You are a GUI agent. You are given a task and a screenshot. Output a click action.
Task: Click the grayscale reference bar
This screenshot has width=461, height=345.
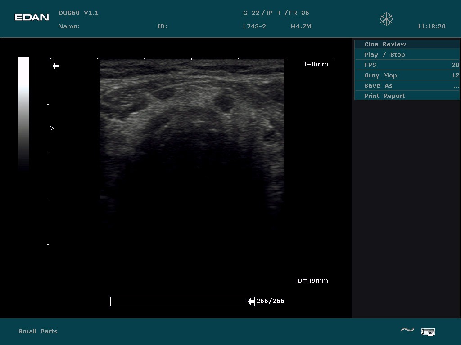[x=24, y=112]
